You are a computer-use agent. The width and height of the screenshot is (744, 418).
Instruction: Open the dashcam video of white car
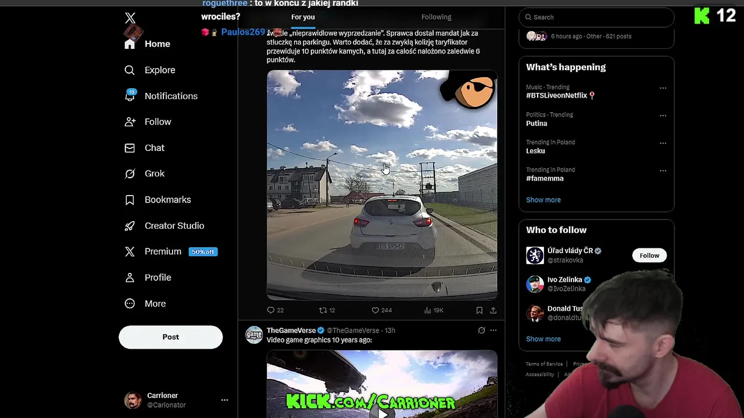[382, 185]
